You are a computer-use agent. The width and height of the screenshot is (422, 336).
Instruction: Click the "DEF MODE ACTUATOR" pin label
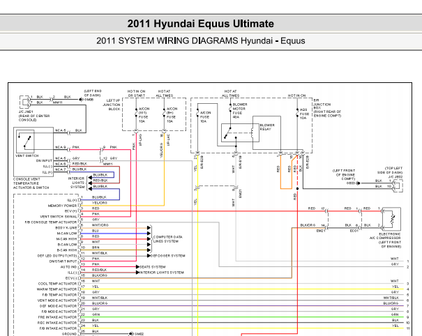(x=58, y=306)
